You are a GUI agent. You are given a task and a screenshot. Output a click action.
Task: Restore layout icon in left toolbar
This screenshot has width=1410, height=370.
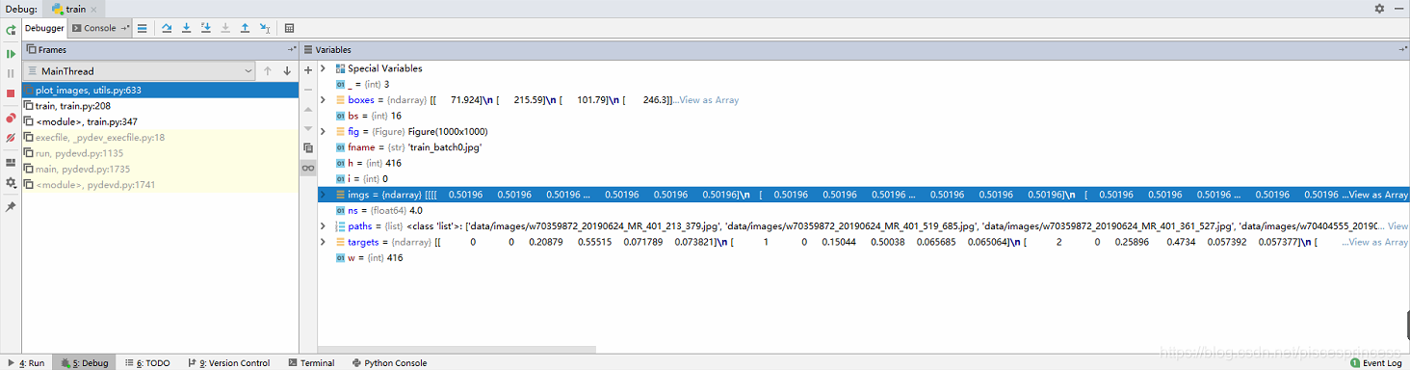(x=11, y=163)
